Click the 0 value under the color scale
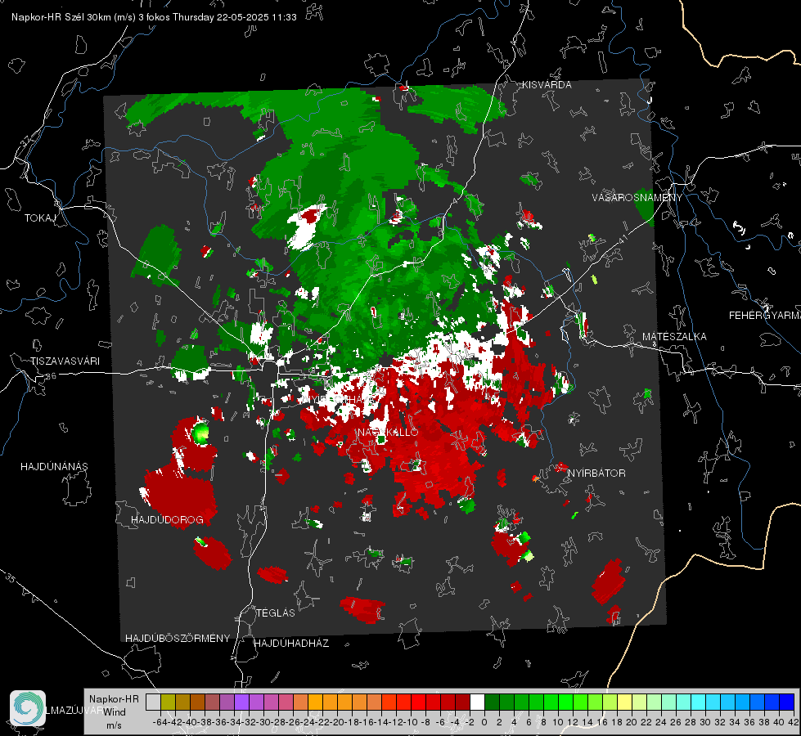Screen dimensions: 801x736 pyautogui.click(x=484, y=722)
